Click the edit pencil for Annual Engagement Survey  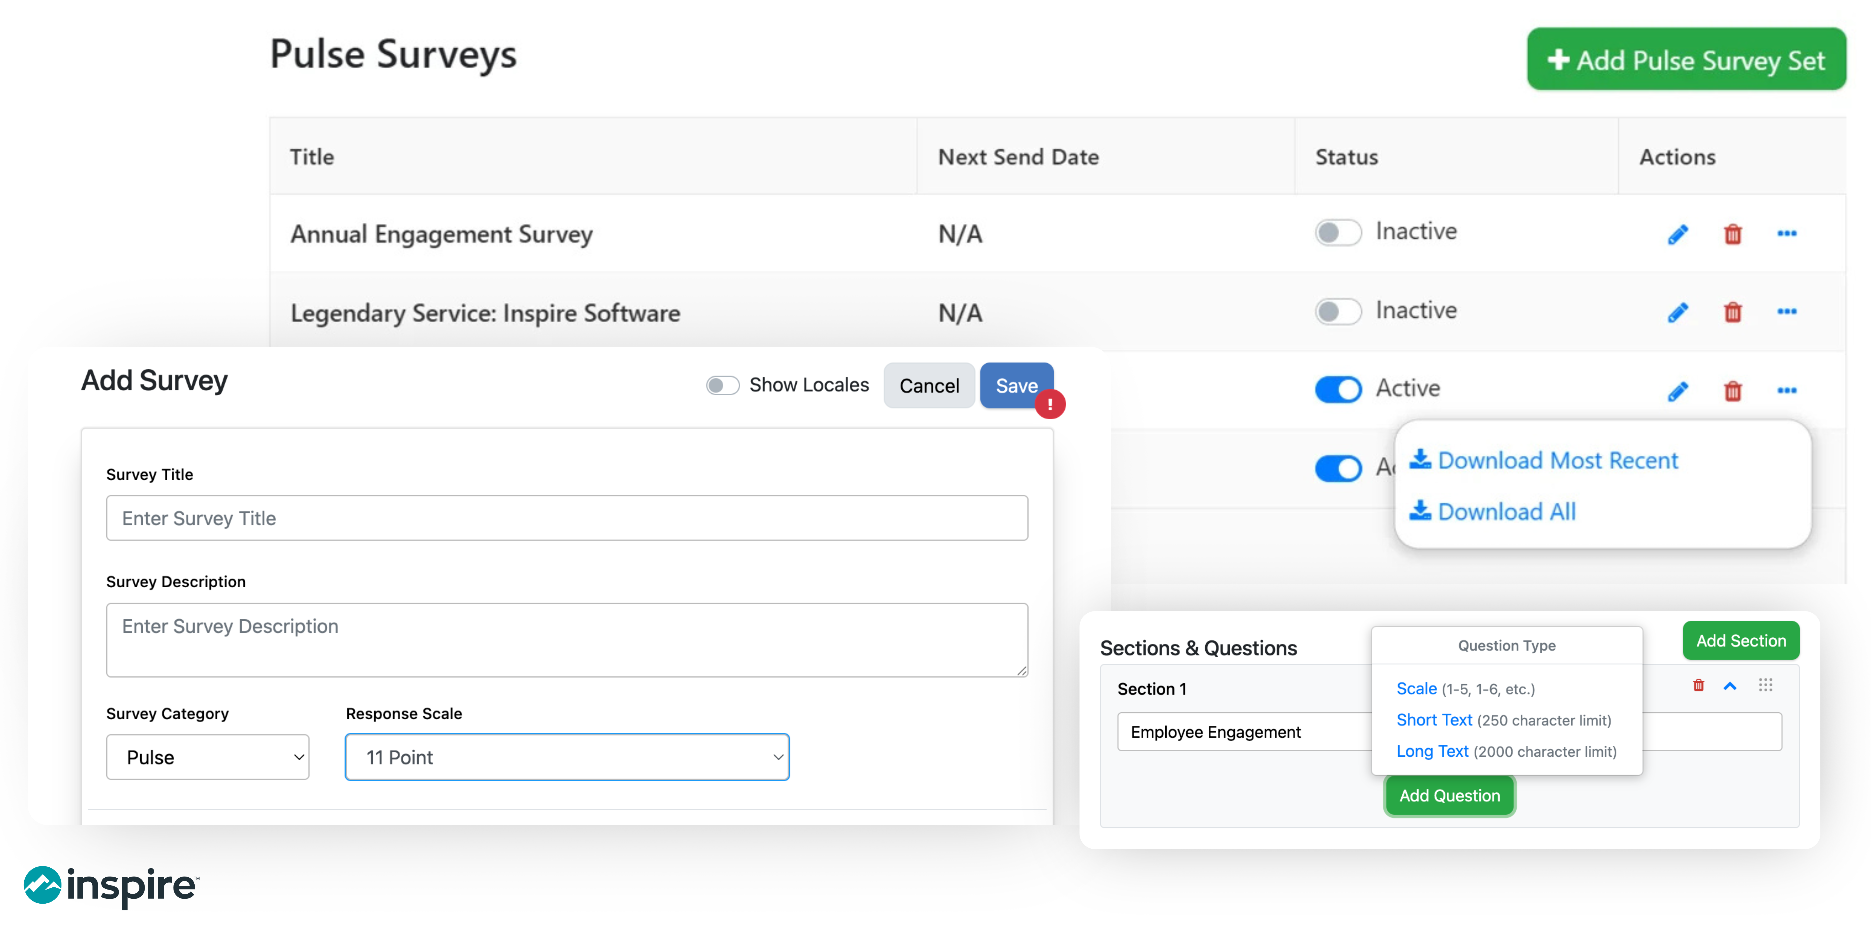[1678, 234]
